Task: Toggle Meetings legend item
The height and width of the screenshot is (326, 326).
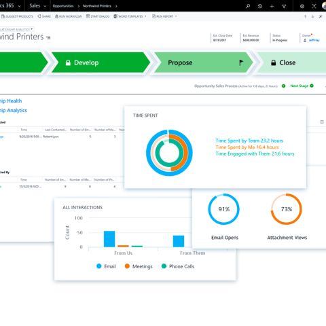Action: pyautogui.click(x=139, y=266)
